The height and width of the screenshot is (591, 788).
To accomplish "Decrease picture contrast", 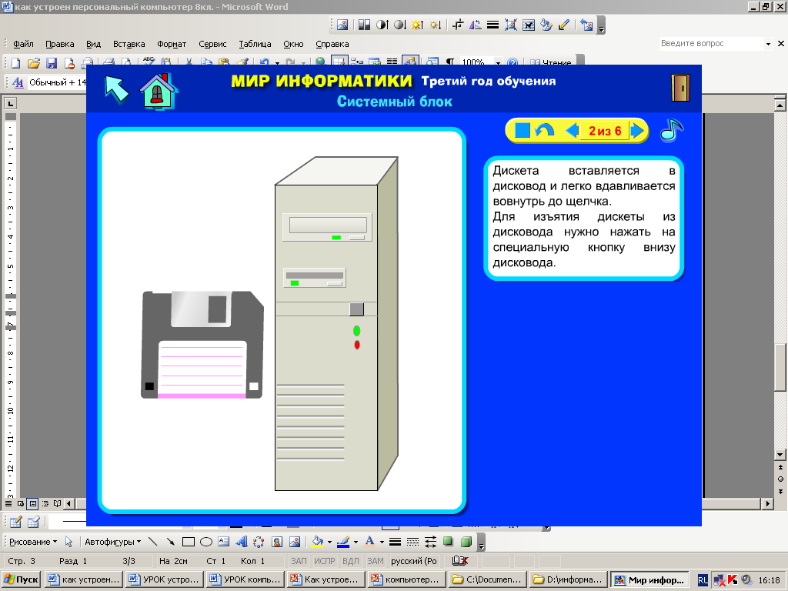I will click(399, 24).
